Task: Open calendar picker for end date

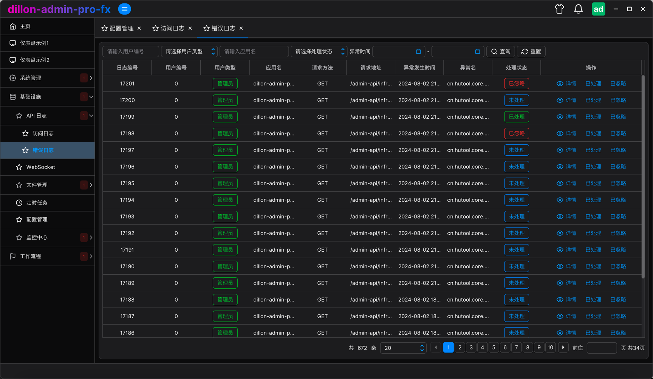Action: click(x=477, y=51)
